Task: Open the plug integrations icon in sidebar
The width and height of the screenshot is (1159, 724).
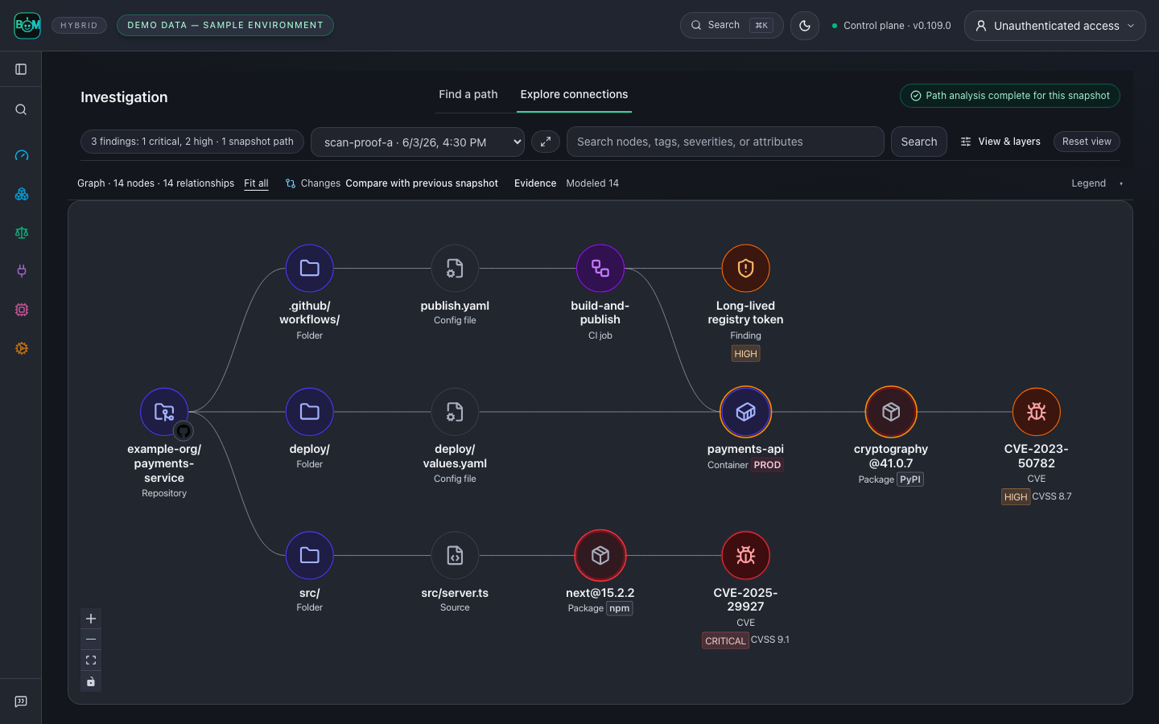Action: coord(22,271)
